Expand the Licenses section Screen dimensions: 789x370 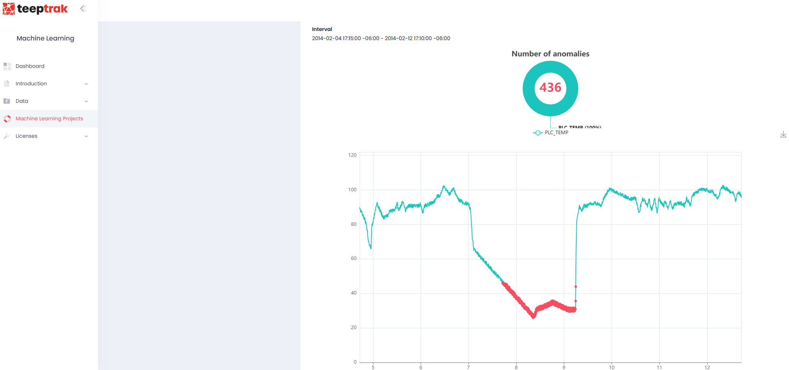[x=86, y=136]
